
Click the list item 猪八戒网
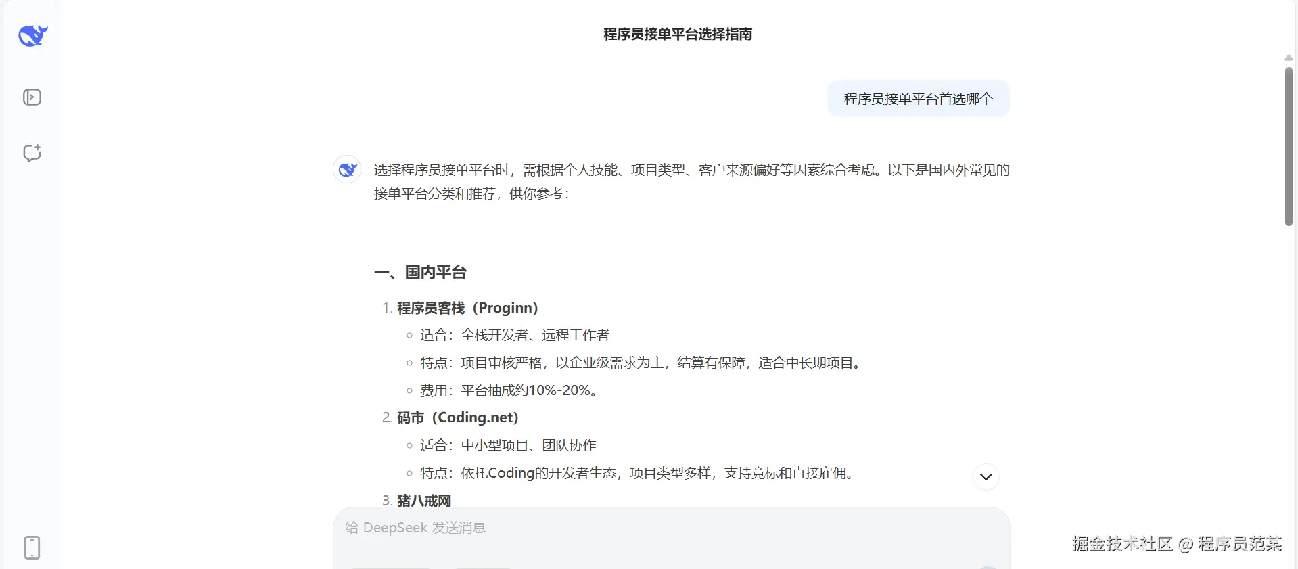click(x=424, y=501)
